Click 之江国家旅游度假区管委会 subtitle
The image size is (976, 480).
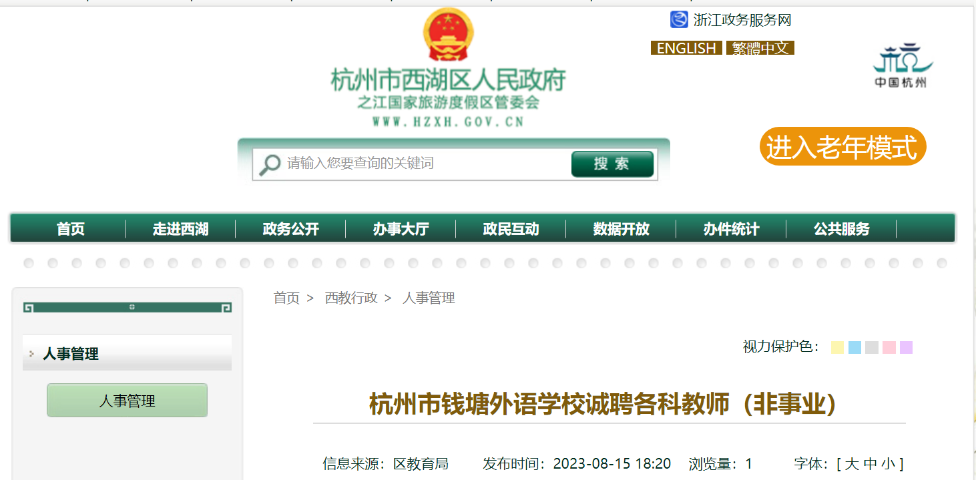coord(448,103)
